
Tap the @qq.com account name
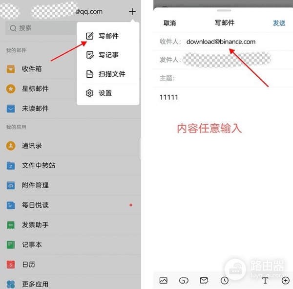tap(88, 12)
